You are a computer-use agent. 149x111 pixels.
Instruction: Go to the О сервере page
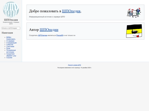coord(10,41)
